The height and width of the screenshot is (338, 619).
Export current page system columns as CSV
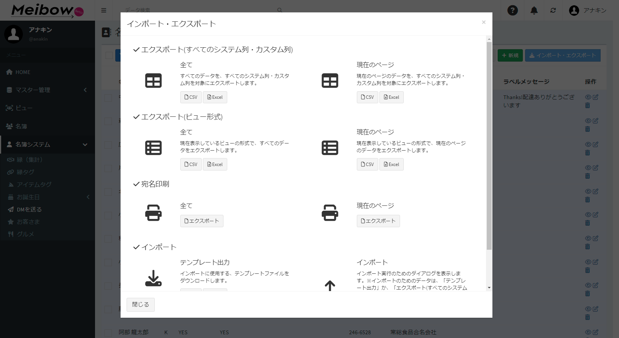[x=367, y=97]
